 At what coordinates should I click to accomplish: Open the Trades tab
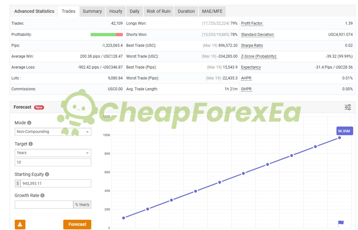point(68,12)
